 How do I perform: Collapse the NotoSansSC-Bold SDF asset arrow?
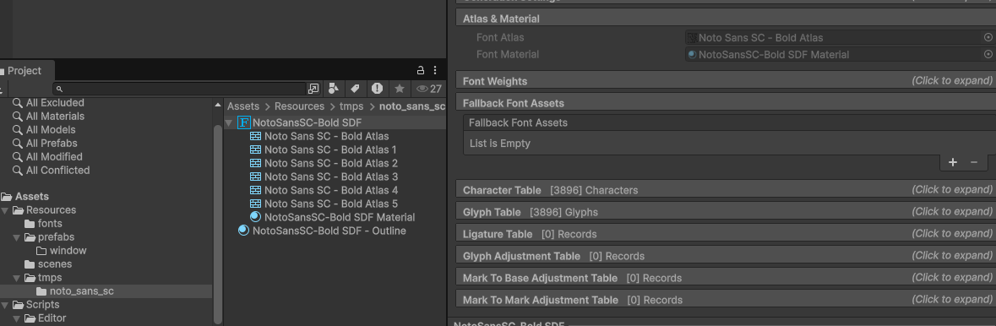229,122
